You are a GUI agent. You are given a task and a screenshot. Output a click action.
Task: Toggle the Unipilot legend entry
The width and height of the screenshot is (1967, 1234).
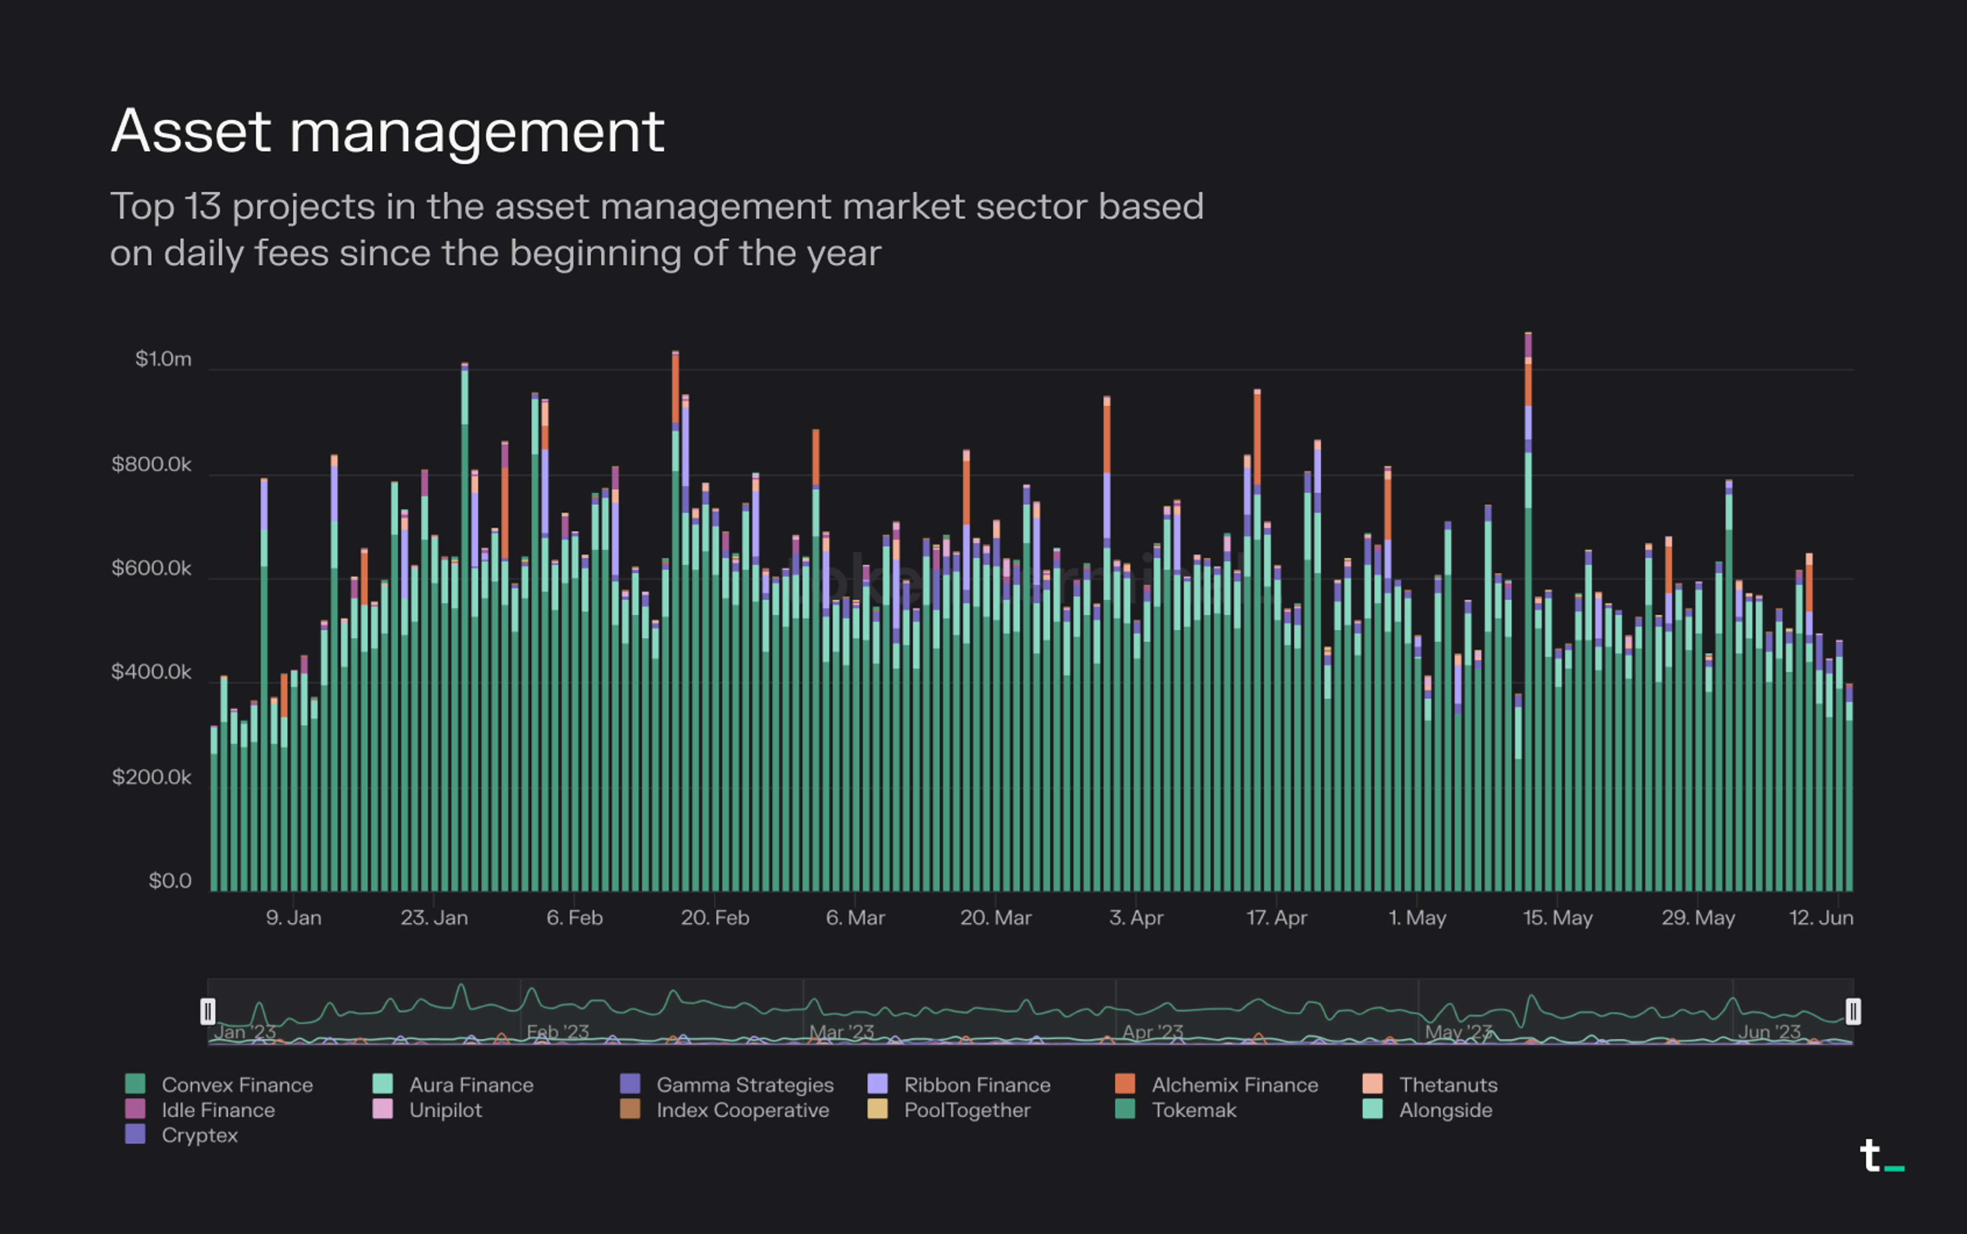click(x=445, y=1110)
